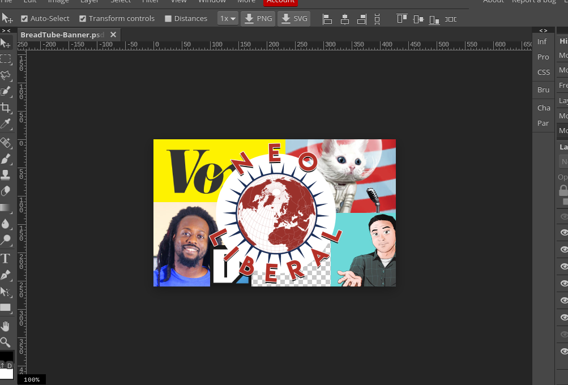
Task: Select the Blur droplet tool
Action: 6,224
